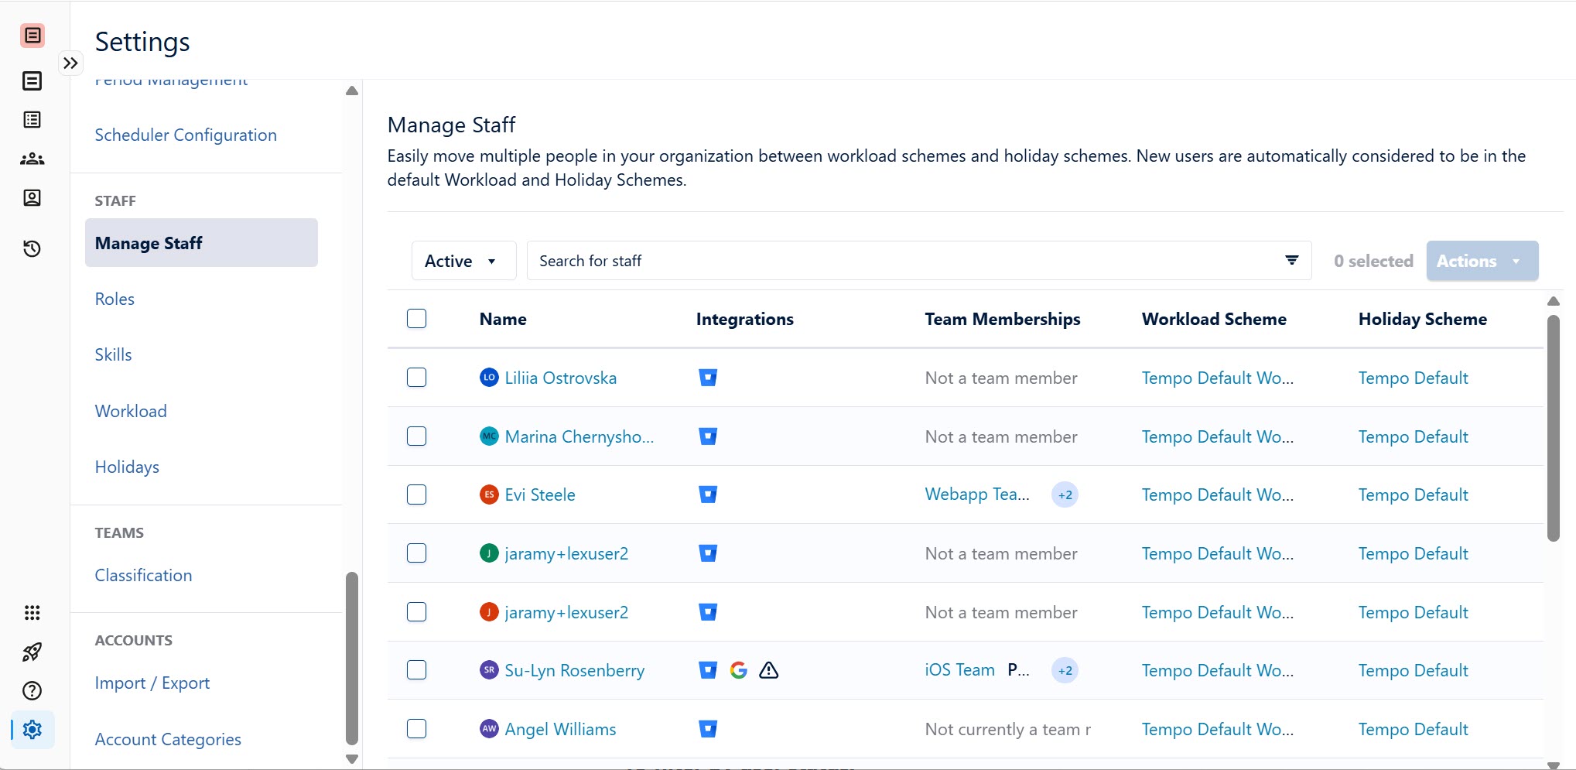
Task: Click the Google integration icon for Su-Lyn Rosenberry
Action: coord(739,670)
